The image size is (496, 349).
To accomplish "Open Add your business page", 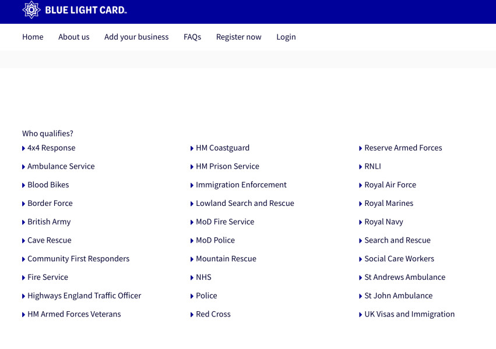I will click(136, 37).
